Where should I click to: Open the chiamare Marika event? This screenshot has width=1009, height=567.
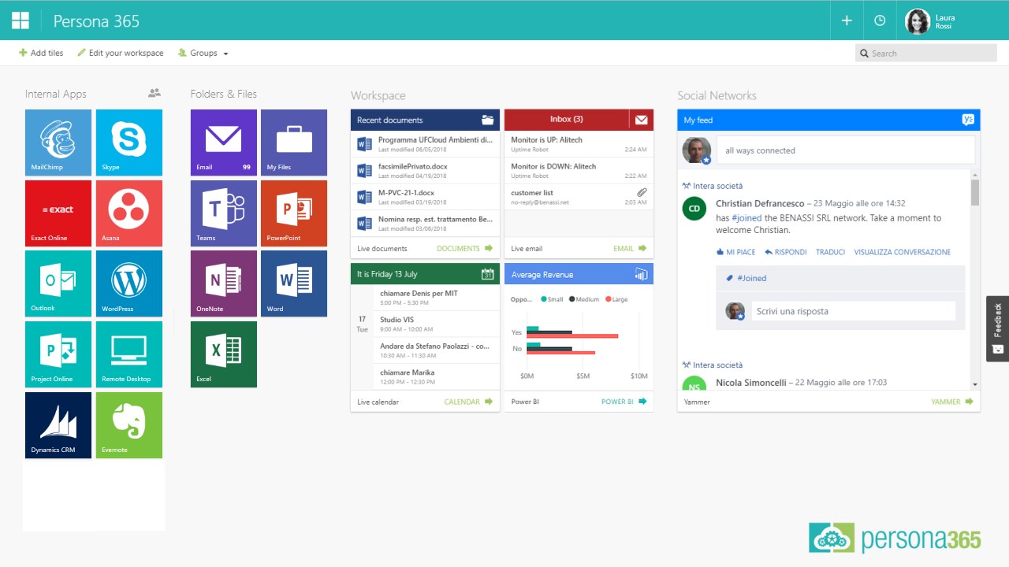point(437,376)
